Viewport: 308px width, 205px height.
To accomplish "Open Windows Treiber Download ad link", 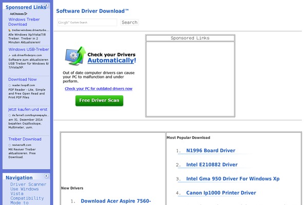I will point(24,22).
